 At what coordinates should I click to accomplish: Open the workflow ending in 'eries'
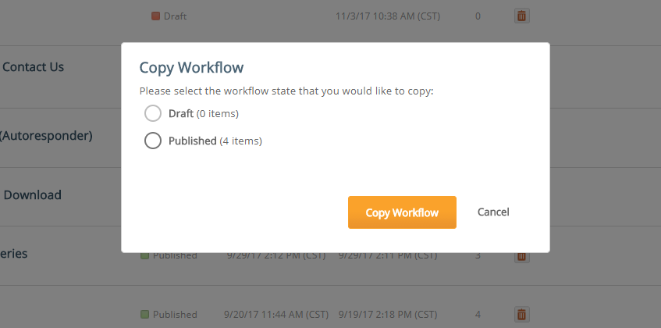[13, 254]
